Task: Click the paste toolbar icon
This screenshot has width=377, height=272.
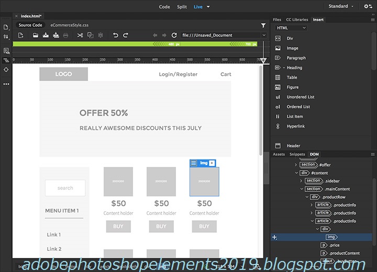Action: [x=101, y=36]
